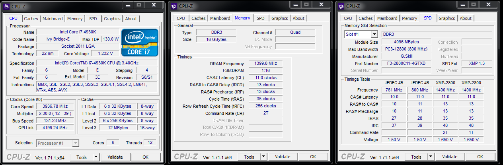Open About tab in the Memory window

(x=298, y=18)
